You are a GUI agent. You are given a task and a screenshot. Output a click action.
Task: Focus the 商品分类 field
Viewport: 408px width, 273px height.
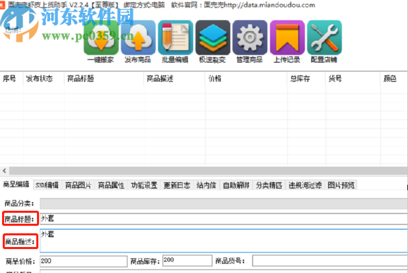pos(224,204)
